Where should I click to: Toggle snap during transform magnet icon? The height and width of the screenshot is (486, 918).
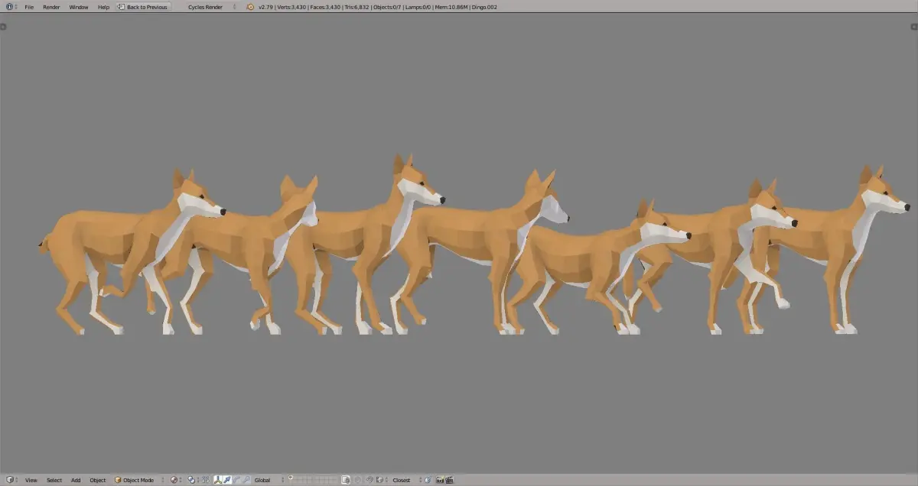(x=369, y=480)
